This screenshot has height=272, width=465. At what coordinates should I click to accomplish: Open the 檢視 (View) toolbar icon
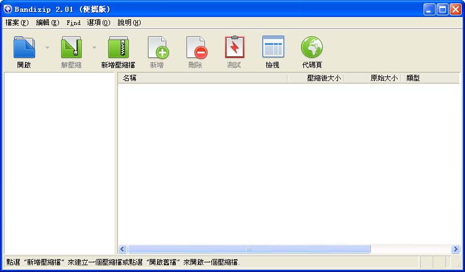pos(273,48)
